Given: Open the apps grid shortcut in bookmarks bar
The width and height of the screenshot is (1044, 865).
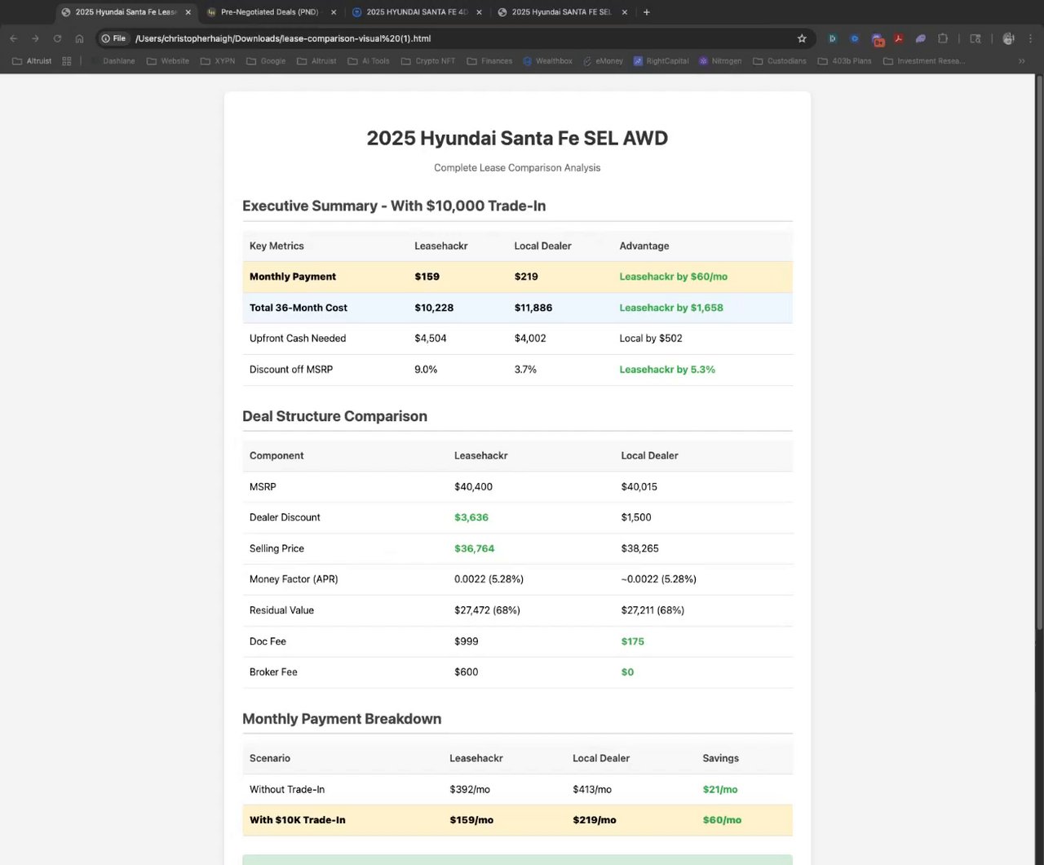Looking at the screenshot, I should click(67, 61).
